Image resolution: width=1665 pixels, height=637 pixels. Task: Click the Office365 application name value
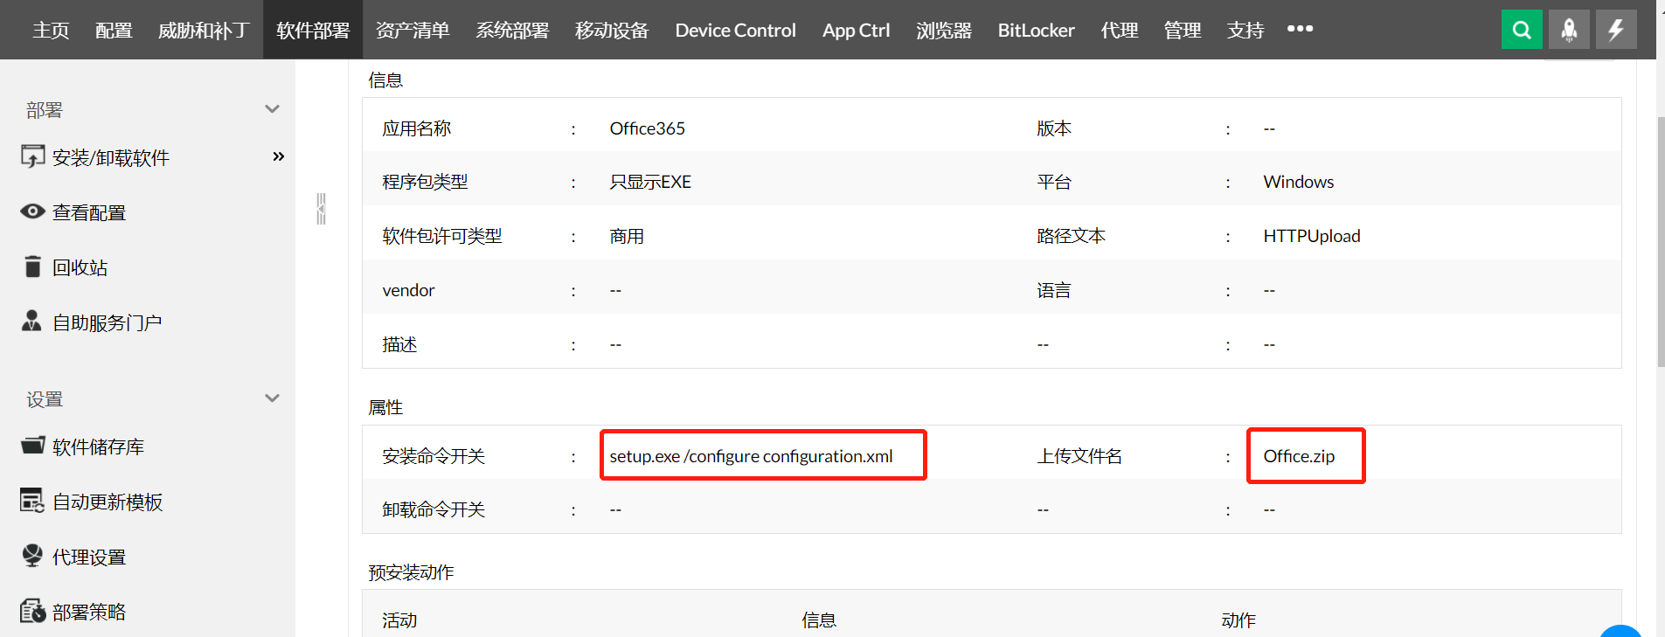(648, 128)
